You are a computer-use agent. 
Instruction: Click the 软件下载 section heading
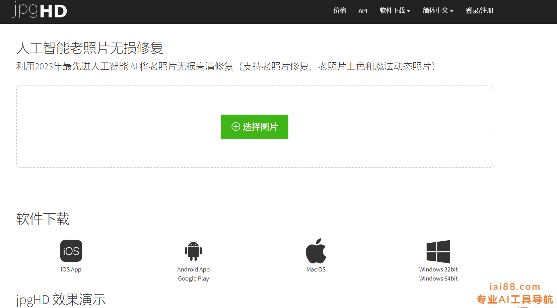point(43,219)
